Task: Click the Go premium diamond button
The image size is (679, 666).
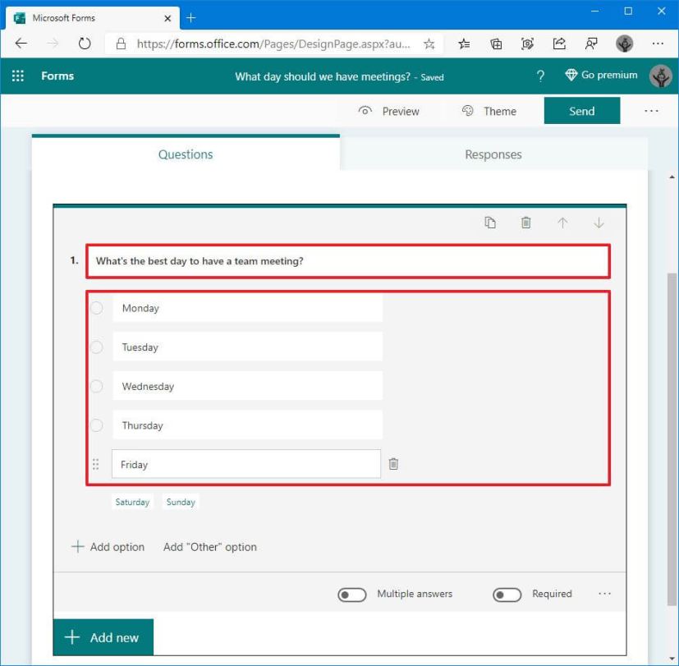Action: (601, 75)
